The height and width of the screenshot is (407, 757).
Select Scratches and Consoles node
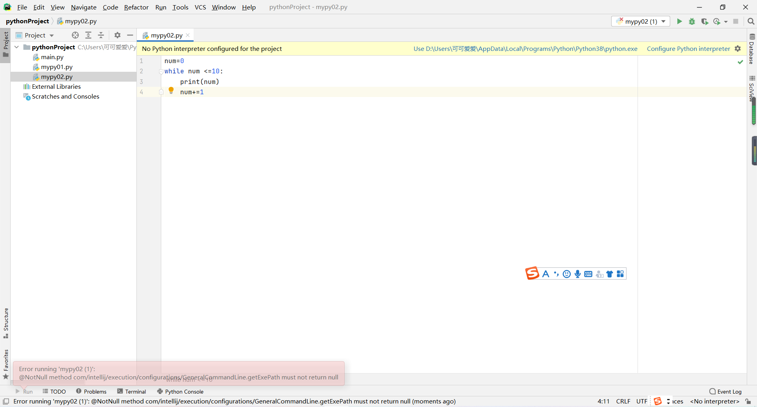pyautogui.click(x=65, y=96)
